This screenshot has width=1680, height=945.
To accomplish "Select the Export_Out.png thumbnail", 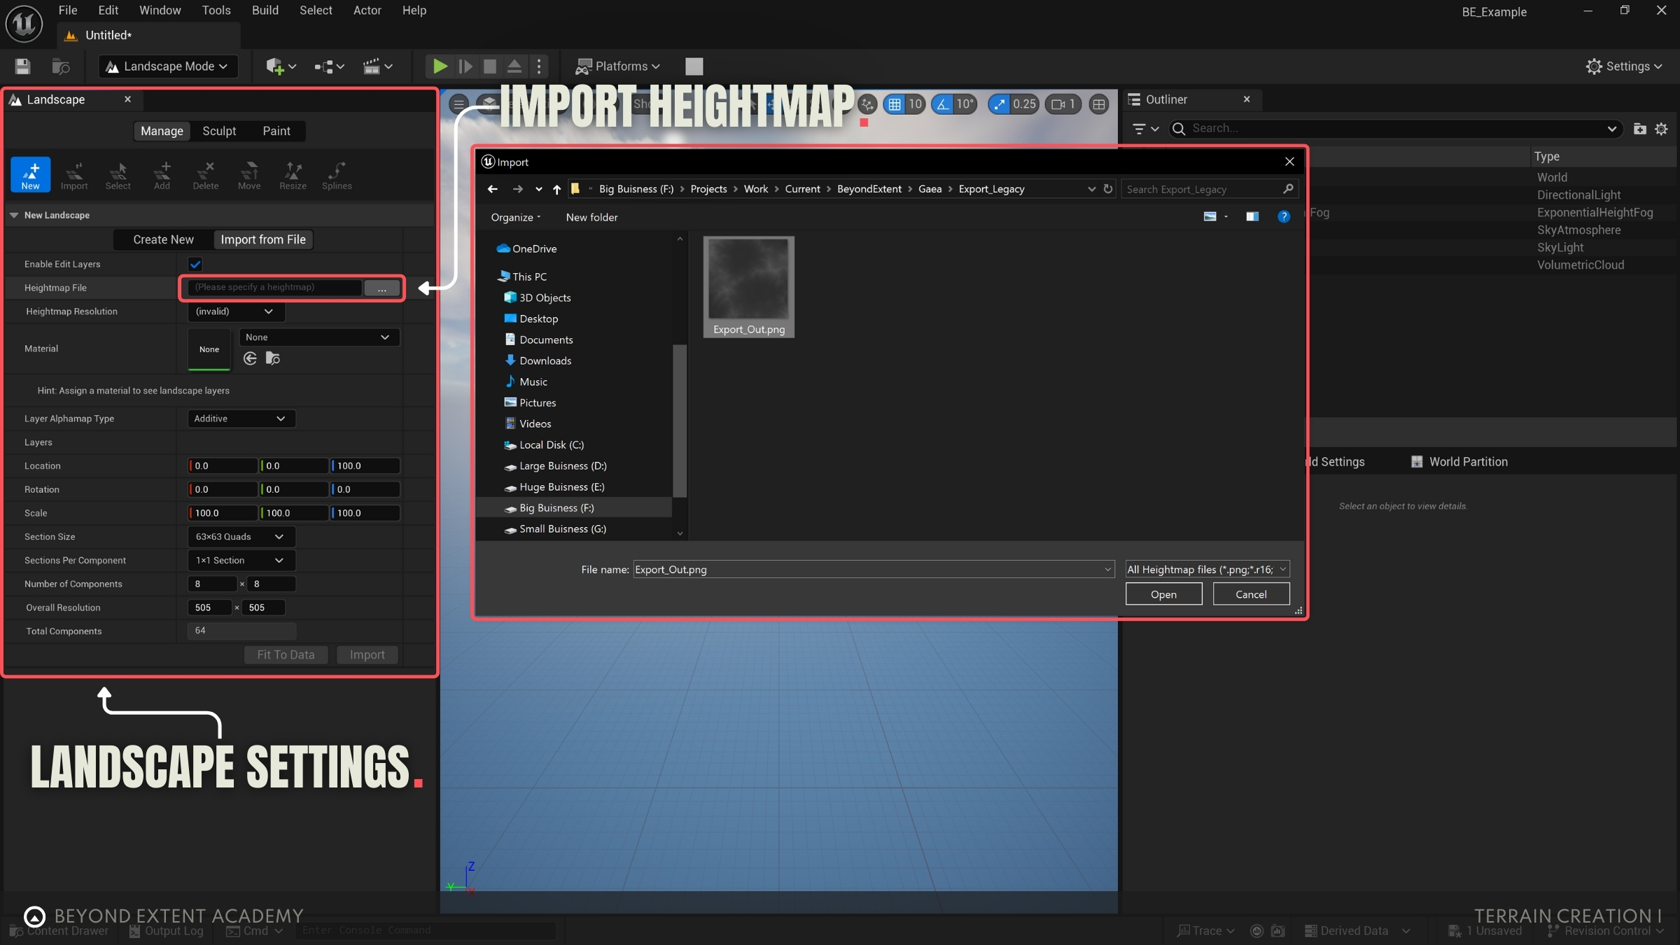I will click(749, 287).
